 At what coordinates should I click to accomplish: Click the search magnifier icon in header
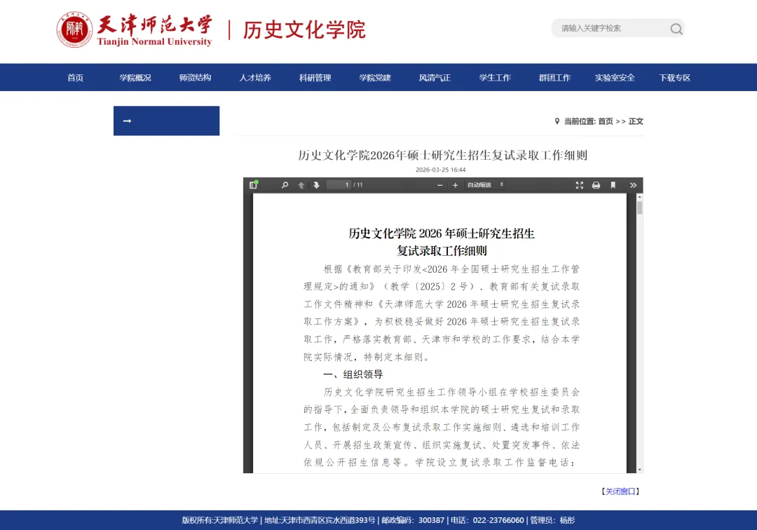coord(676,29)
